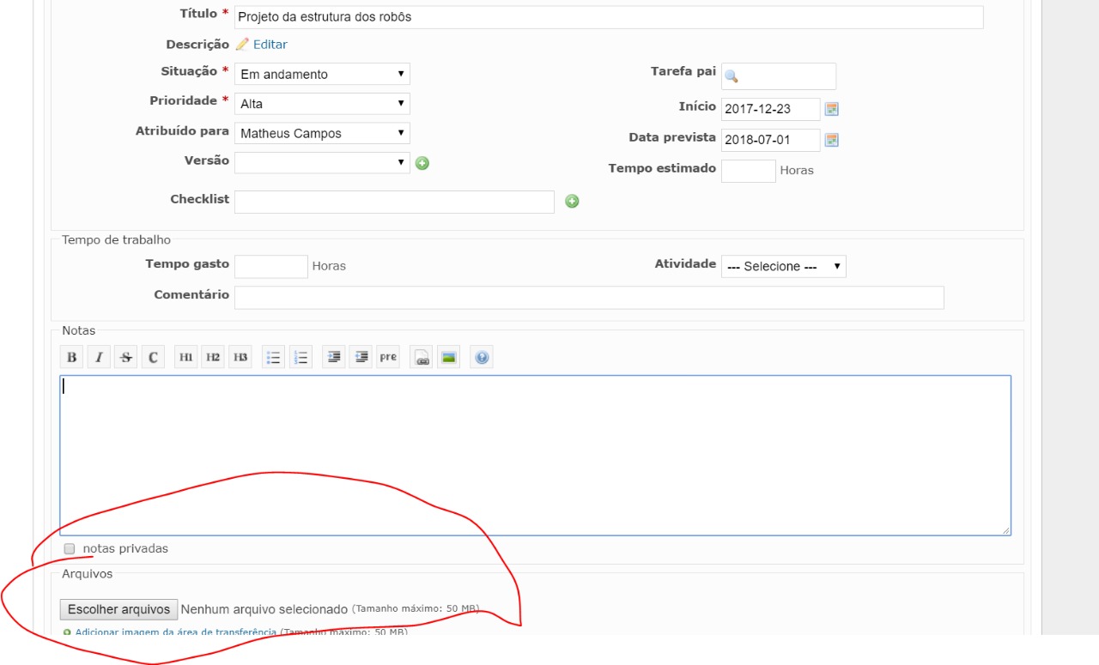Open the Atribuído para dropdown
1099x665 pixels.
coord(322,134)
